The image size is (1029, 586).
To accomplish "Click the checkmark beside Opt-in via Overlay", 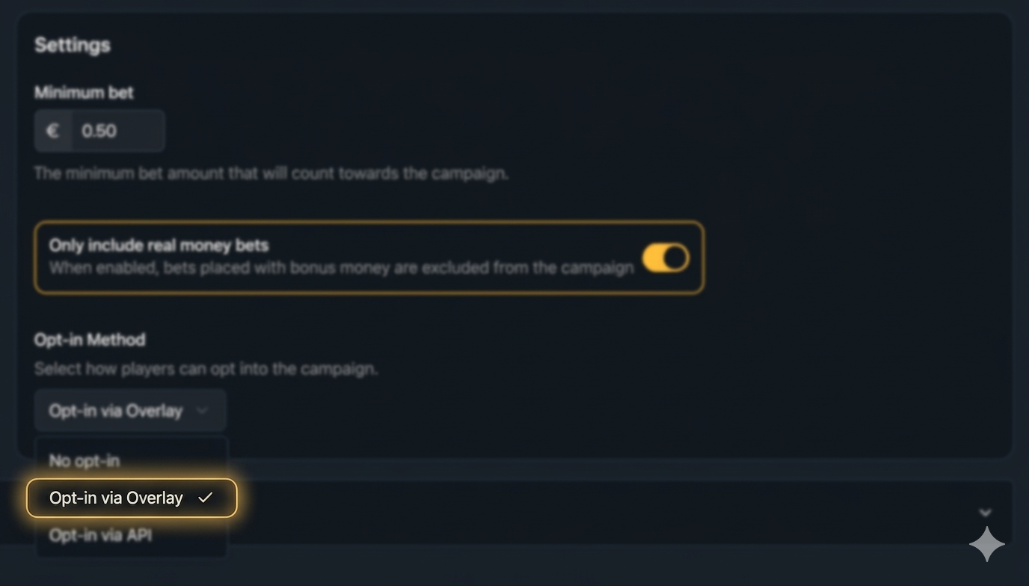I will coord(206,498).
